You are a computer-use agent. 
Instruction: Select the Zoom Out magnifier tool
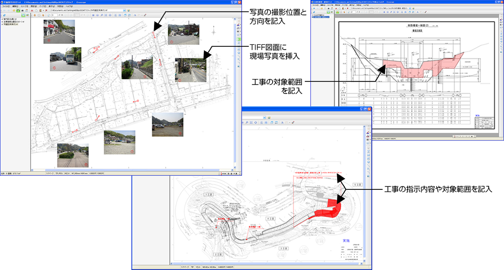tap(97, 16)
